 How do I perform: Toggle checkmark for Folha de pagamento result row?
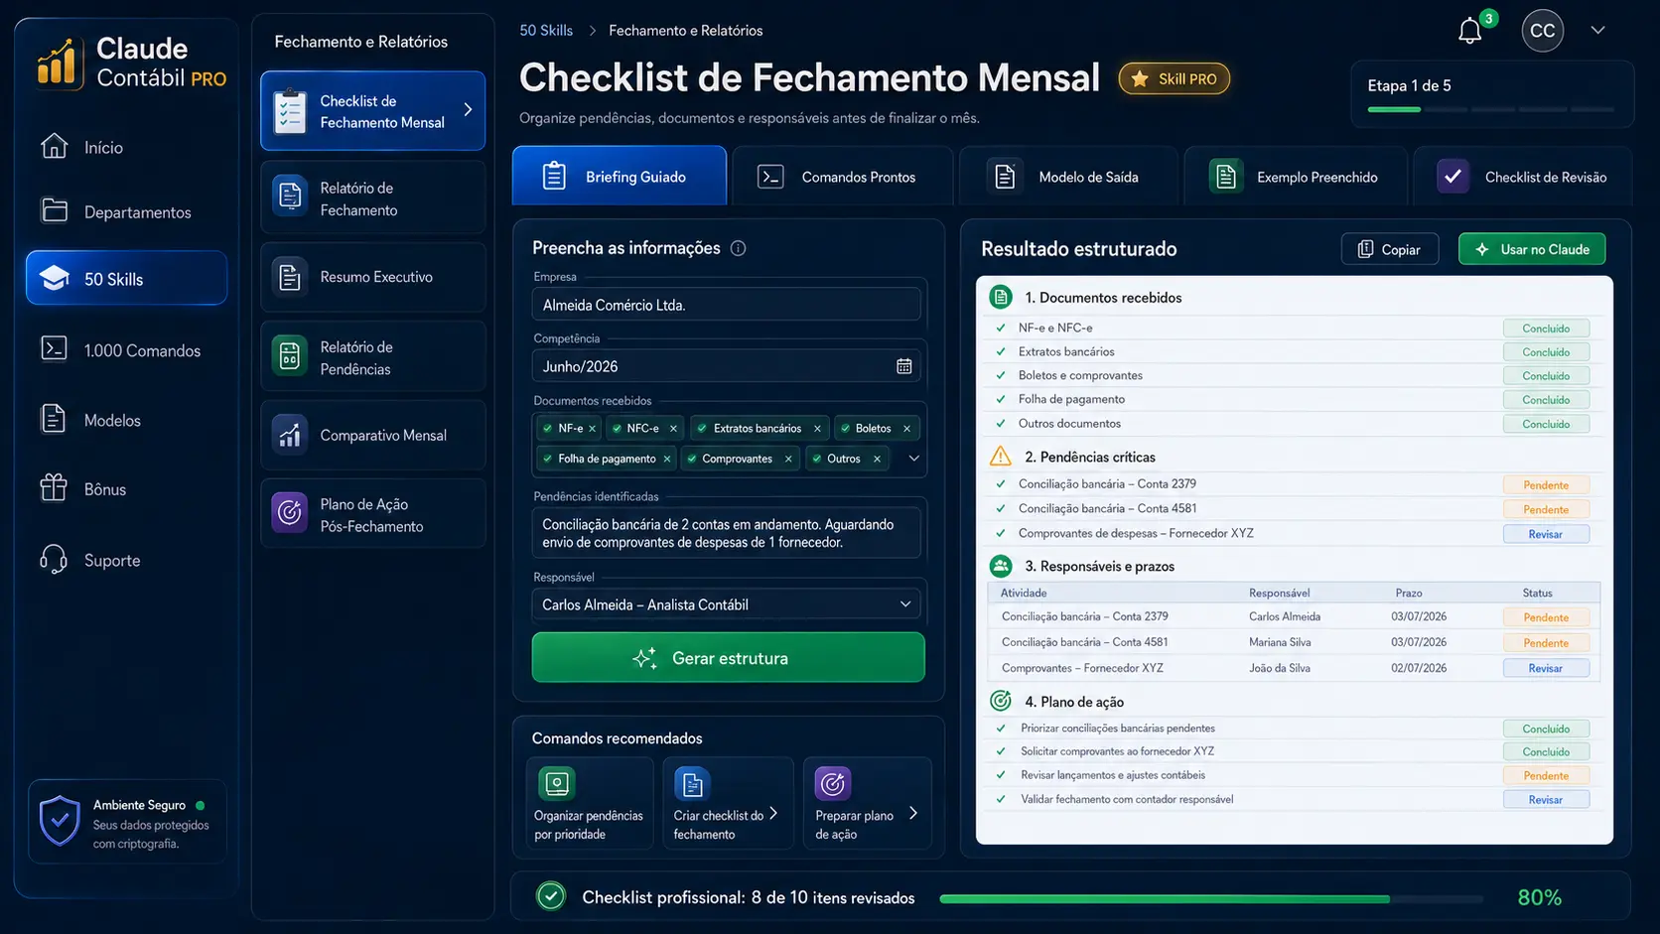1001,399
